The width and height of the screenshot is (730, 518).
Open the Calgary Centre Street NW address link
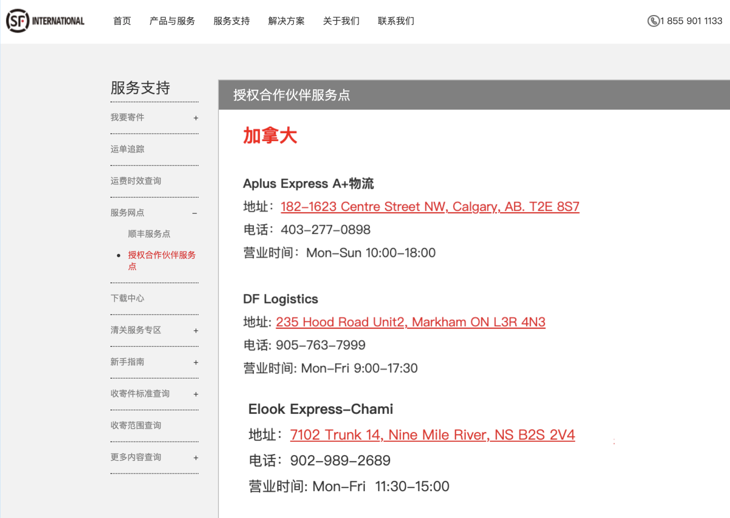tap(430, 207)
